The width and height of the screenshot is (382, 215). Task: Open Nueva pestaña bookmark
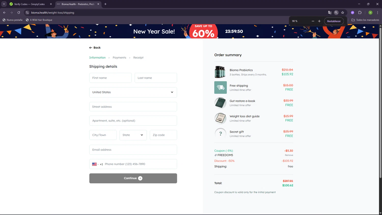click(x=12, y=20)
